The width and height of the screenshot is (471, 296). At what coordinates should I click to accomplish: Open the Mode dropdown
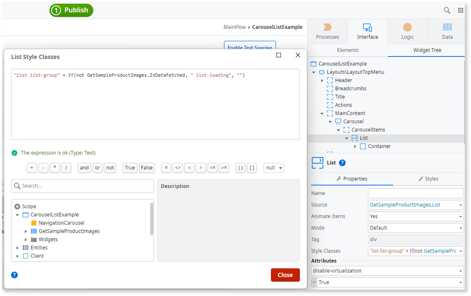[416, 228]
